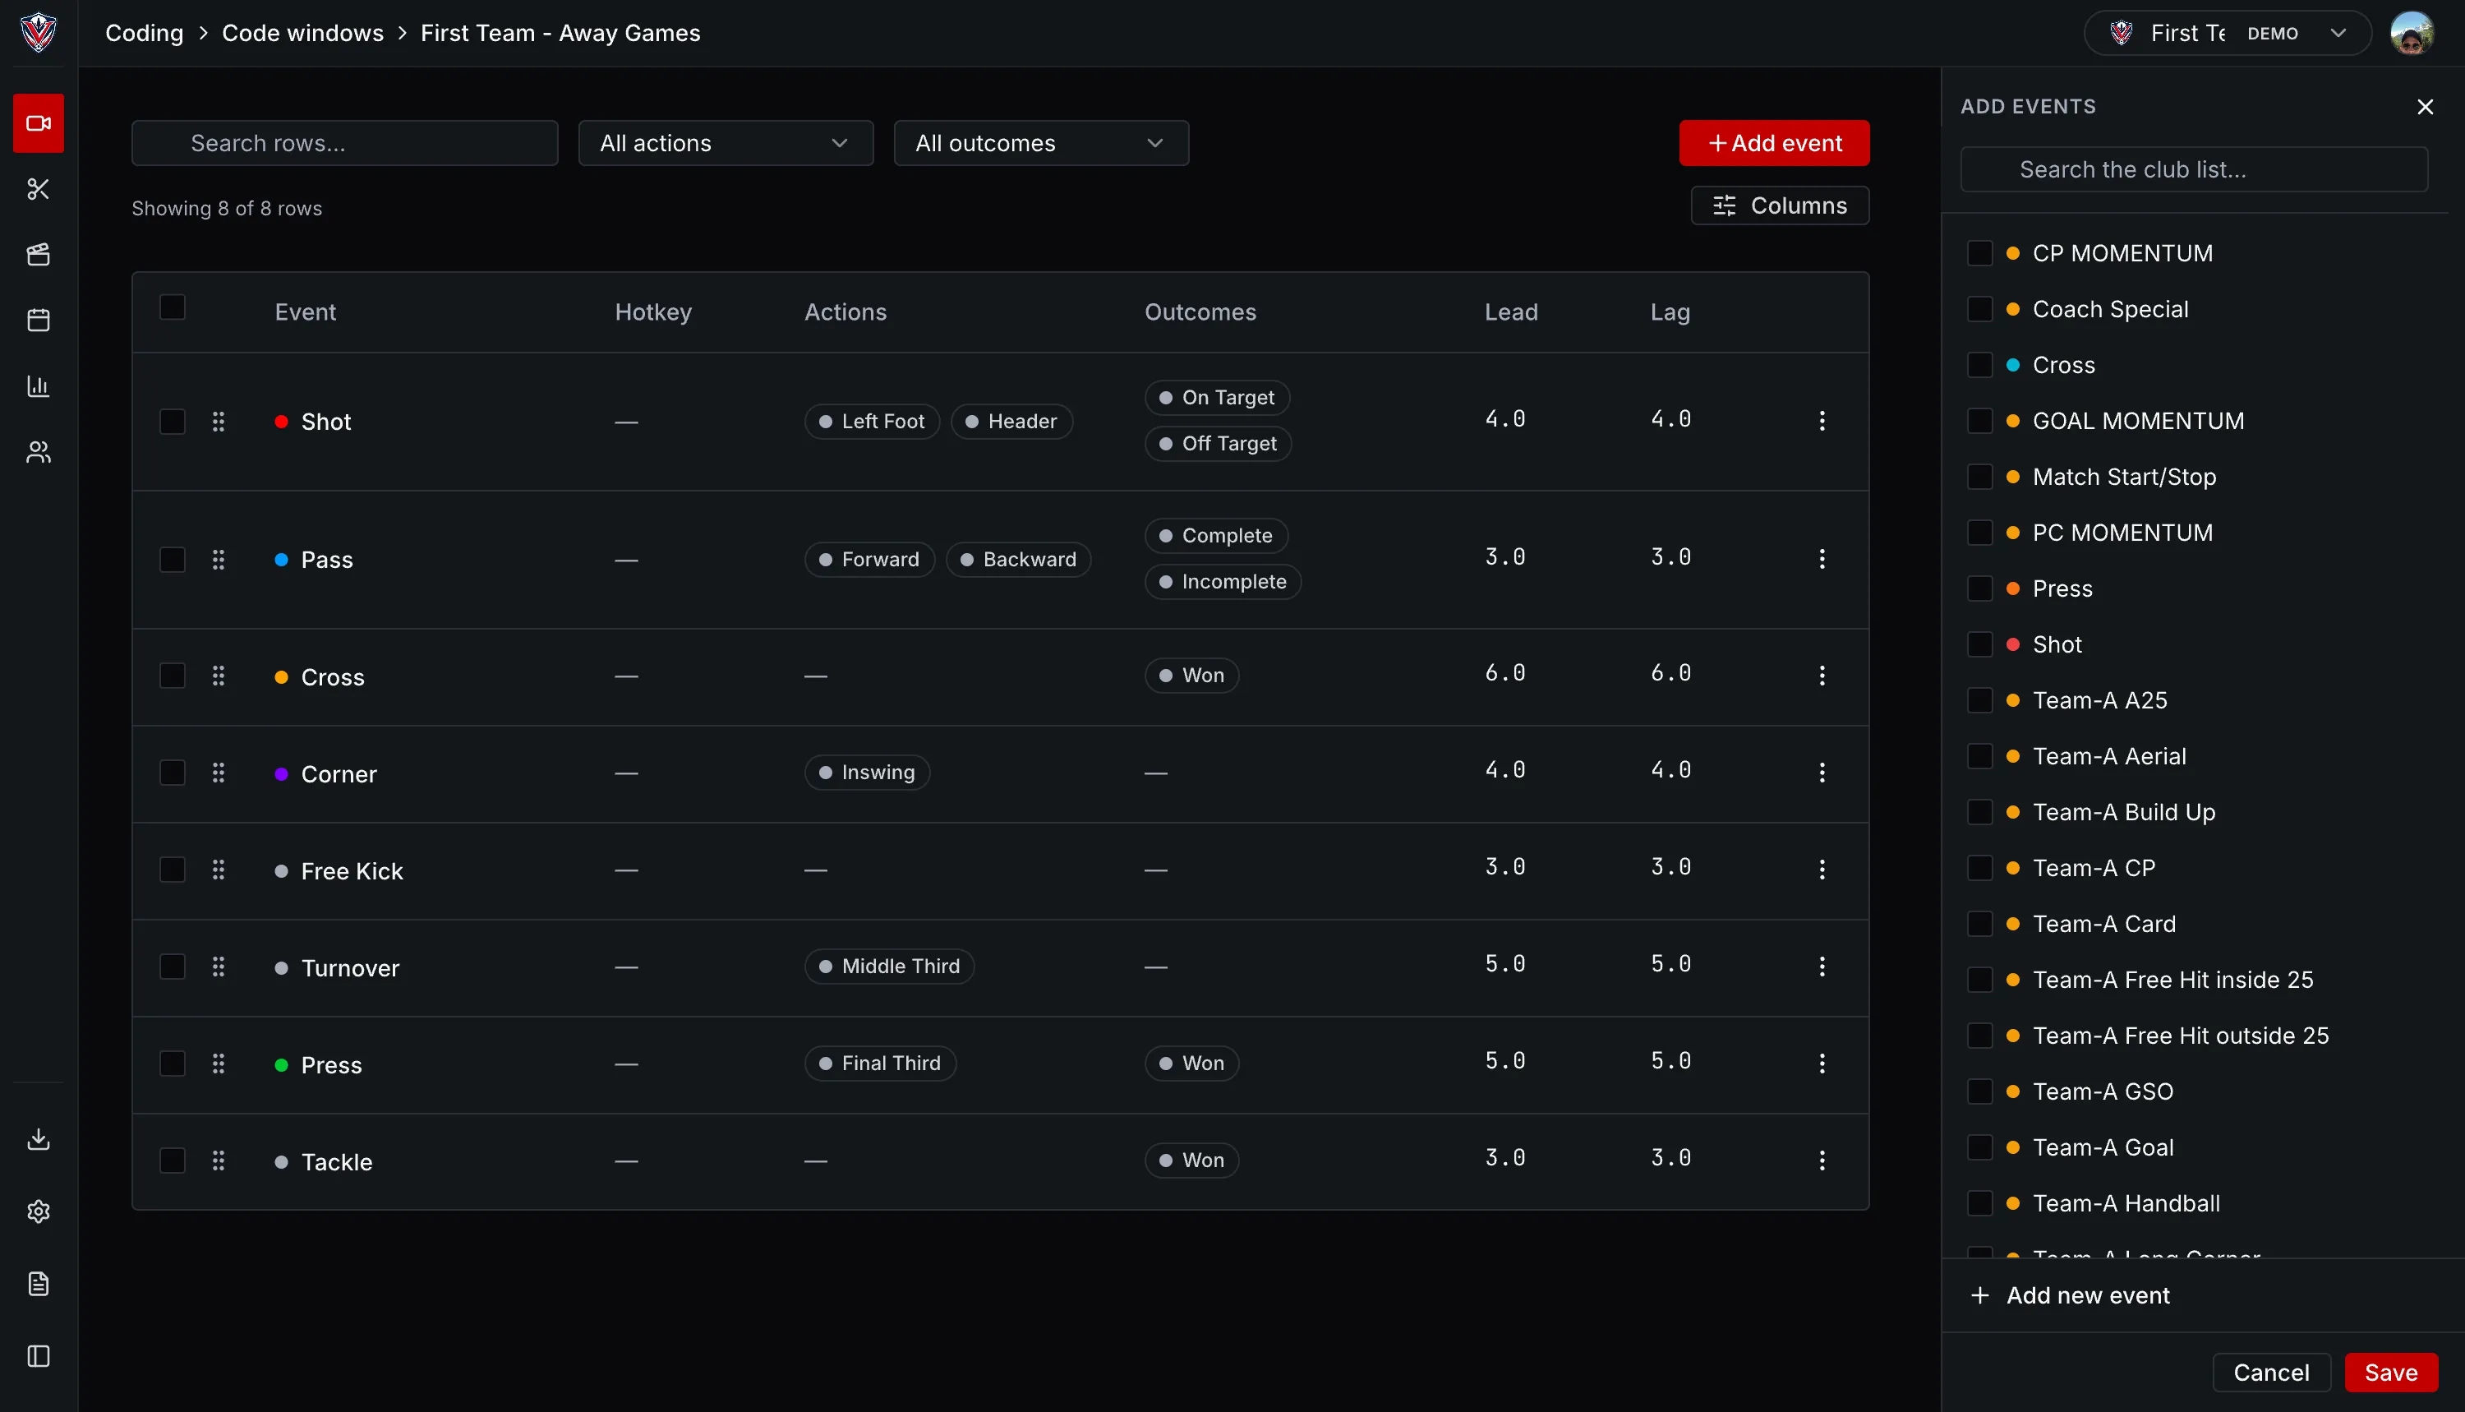Click the purple color dot for Corner

[x=281, y=774]
